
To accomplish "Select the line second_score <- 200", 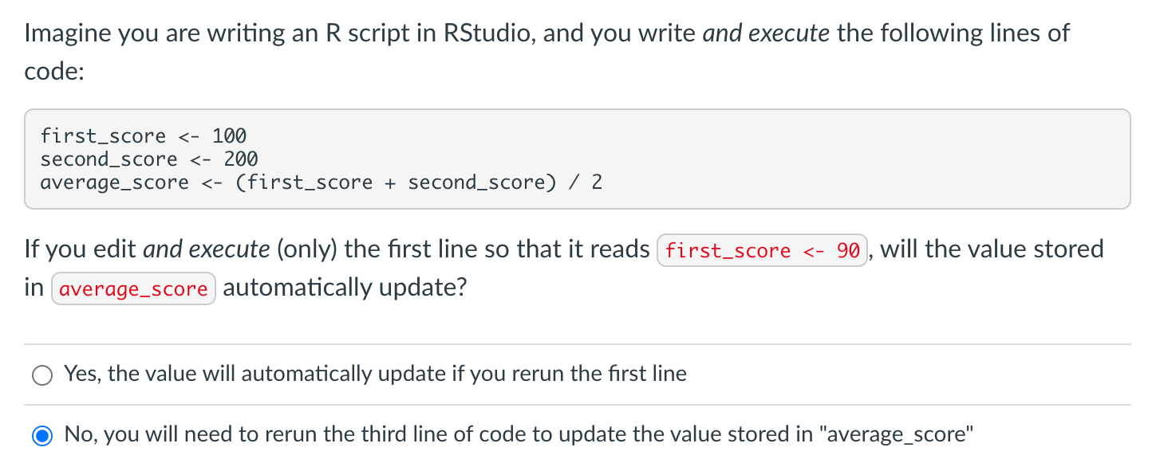I will [149, 159].
